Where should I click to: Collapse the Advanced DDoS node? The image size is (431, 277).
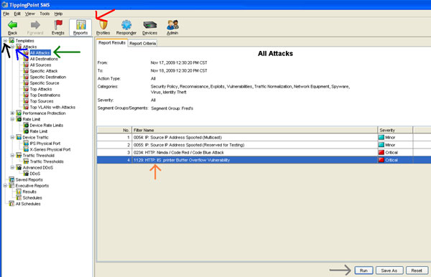coord(12,167)
